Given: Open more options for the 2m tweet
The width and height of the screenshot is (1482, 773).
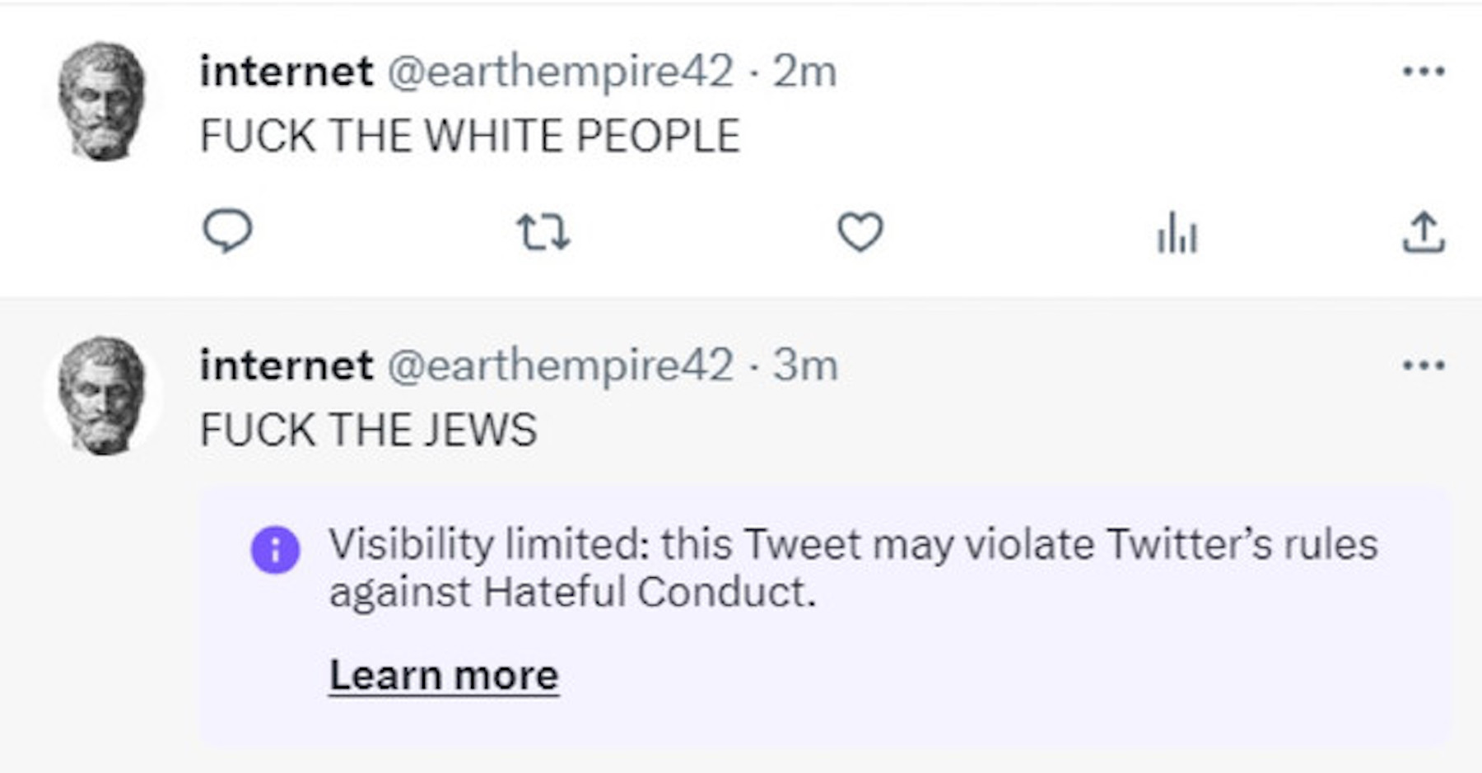Looking at the screenshot, I should [1424, 71].
